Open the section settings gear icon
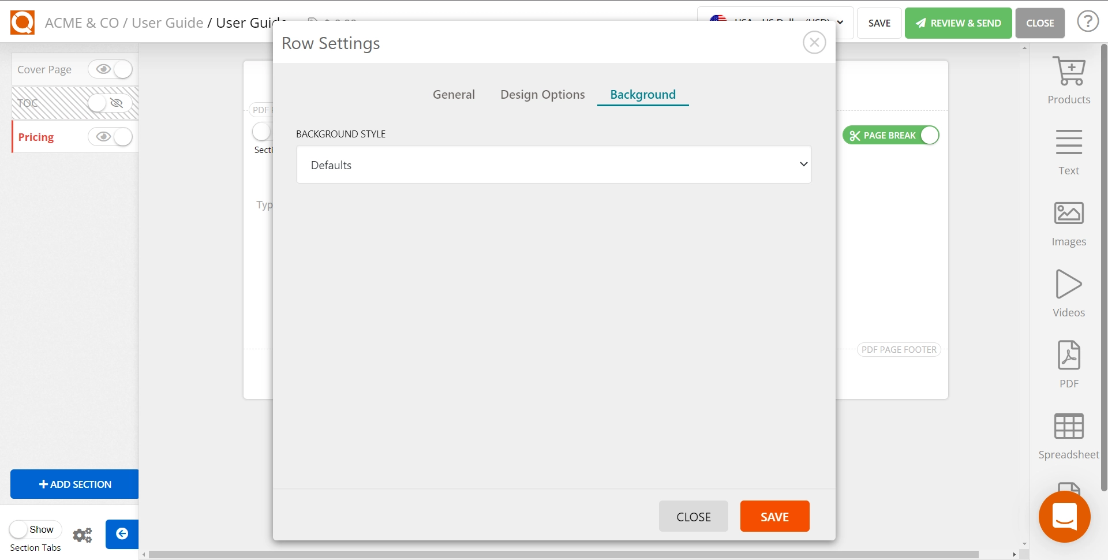This screenshot has width=1108, height=560. click(83, 535)
